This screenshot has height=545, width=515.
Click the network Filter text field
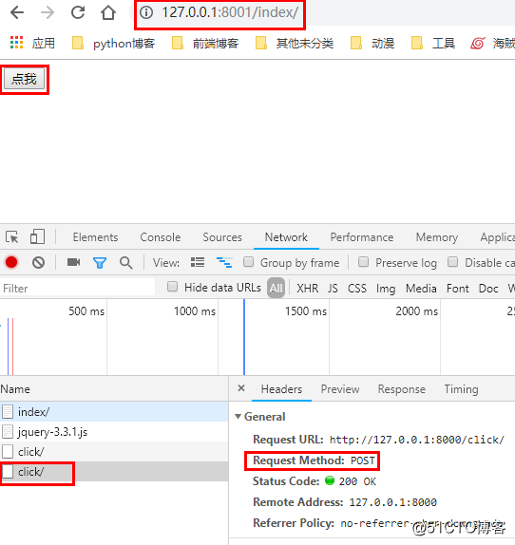coord(77,288)
